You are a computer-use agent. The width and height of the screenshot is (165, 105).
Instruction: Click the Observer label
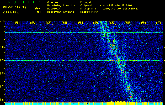tap(54, 2)
